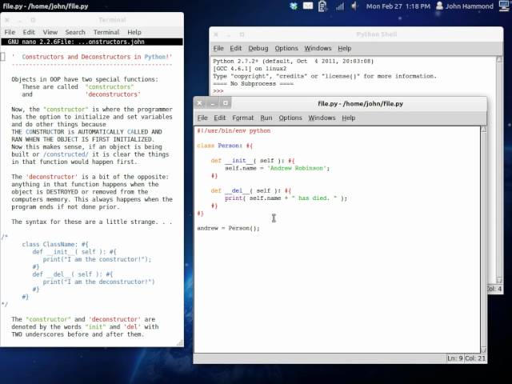Click 'class ClassName:' line in Terminal
Viewport: 512px width, 384px height.
[x=55, y=244]
